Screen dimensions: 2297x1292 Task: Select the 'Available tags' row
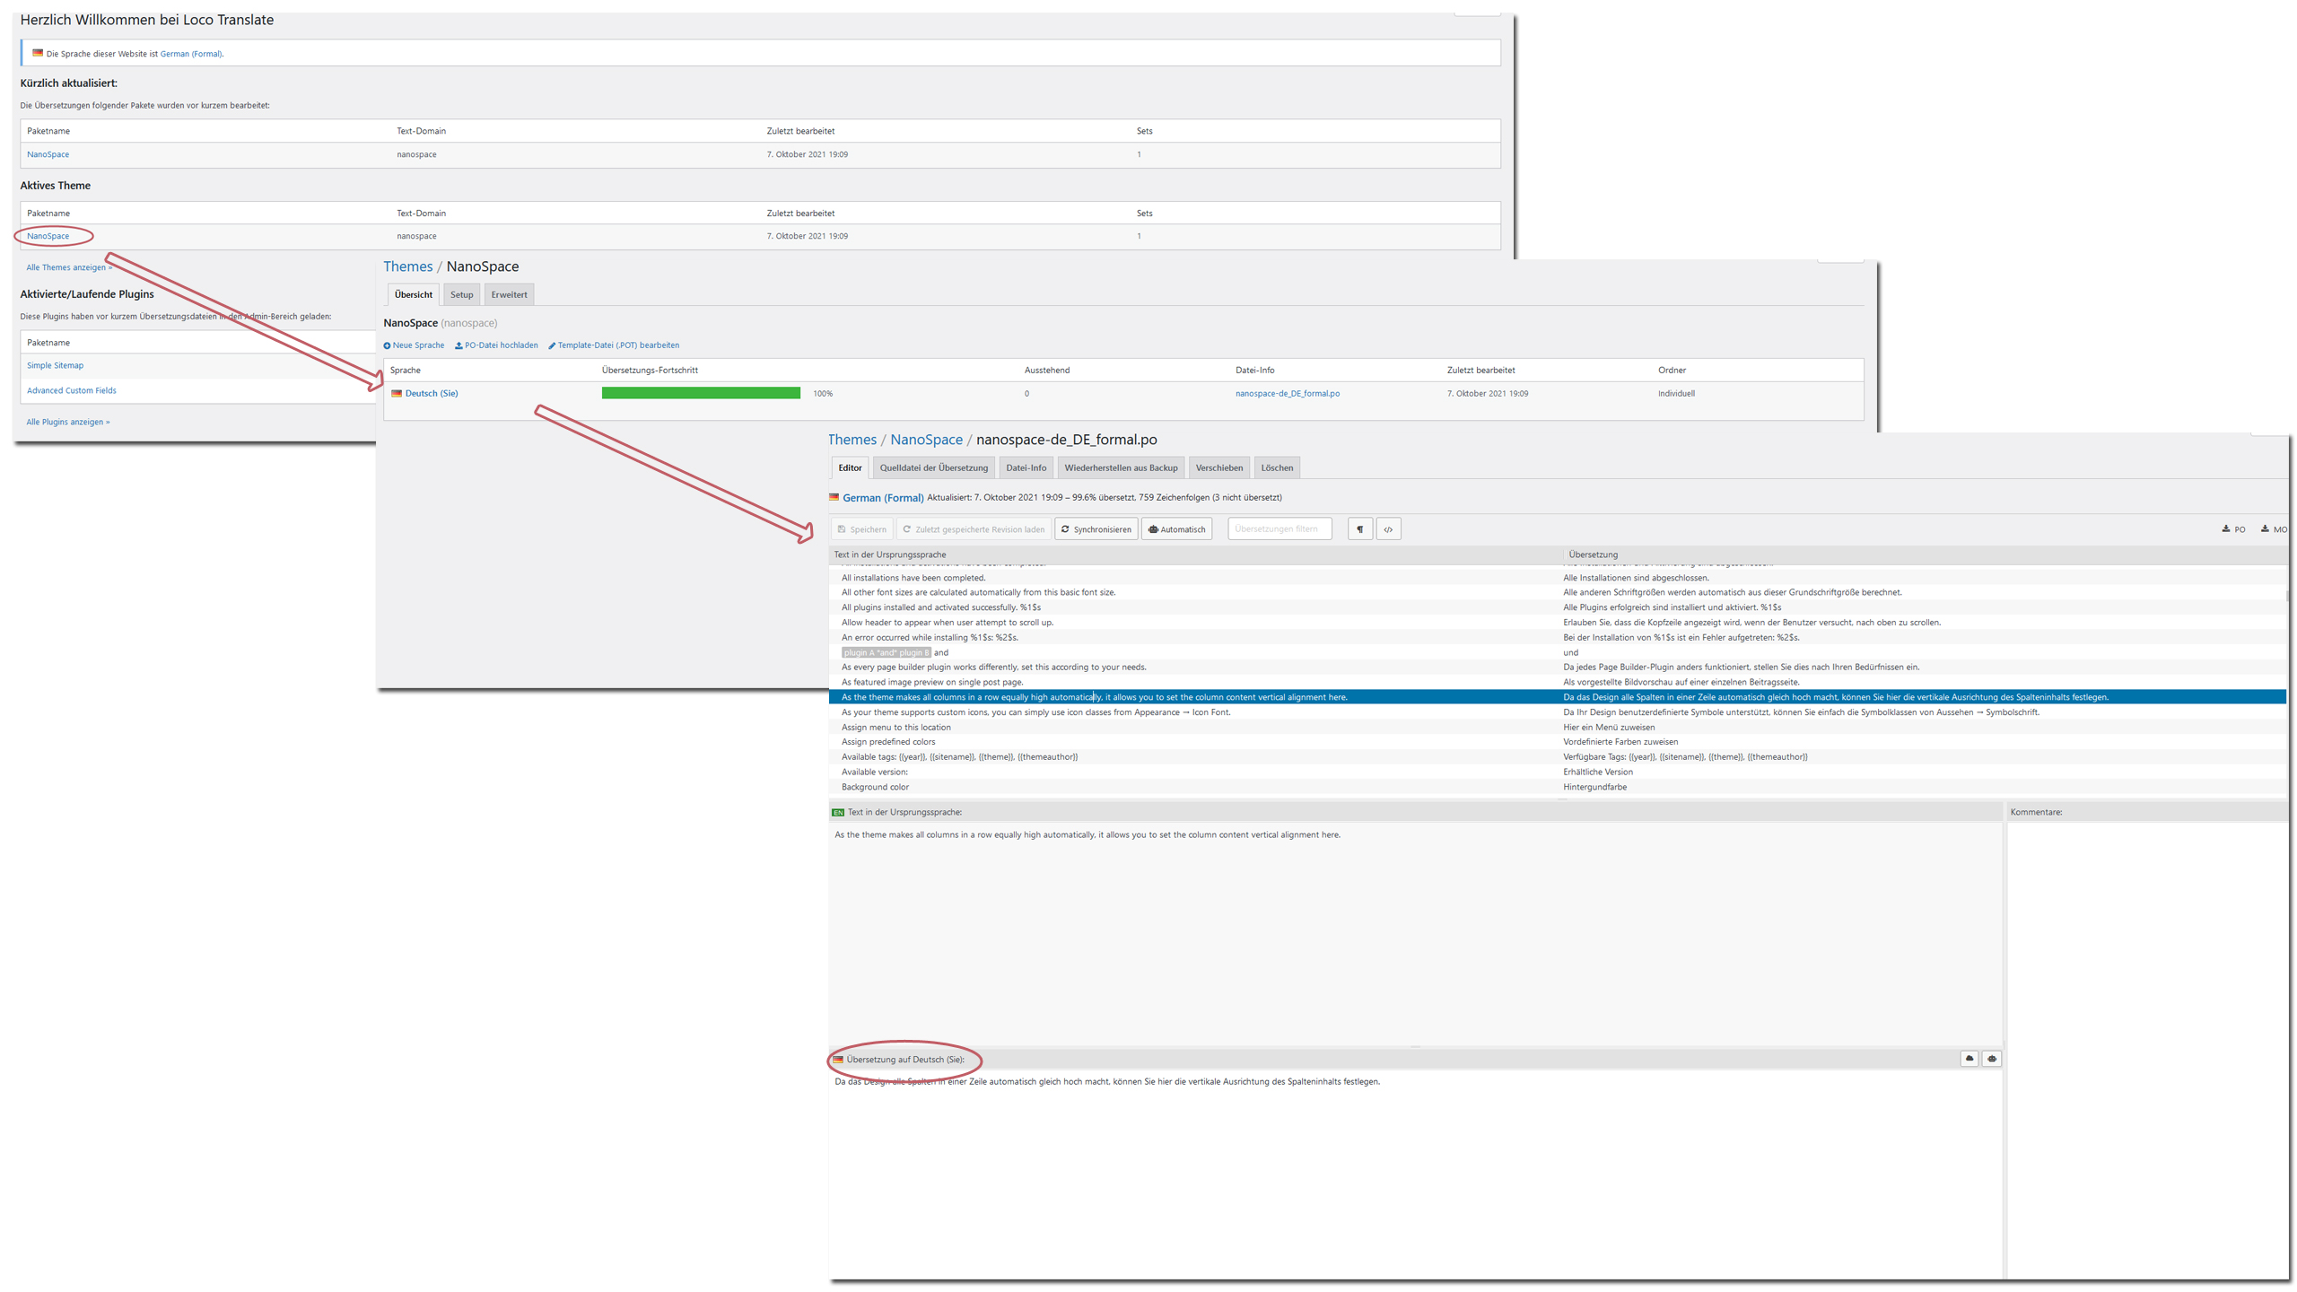click(x=1557, y=757)
